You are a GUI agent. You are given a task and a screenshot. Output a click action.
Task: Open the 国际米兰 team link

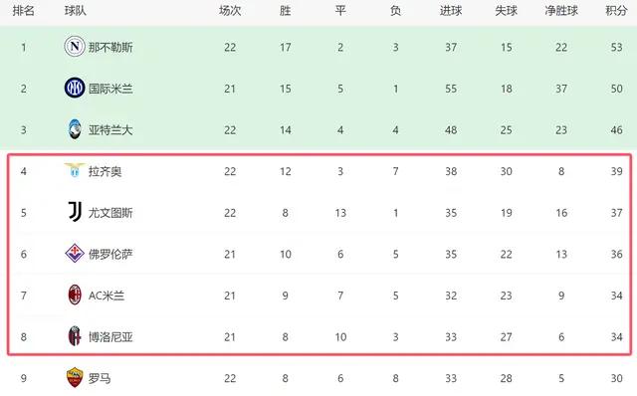tap(110, 89)
